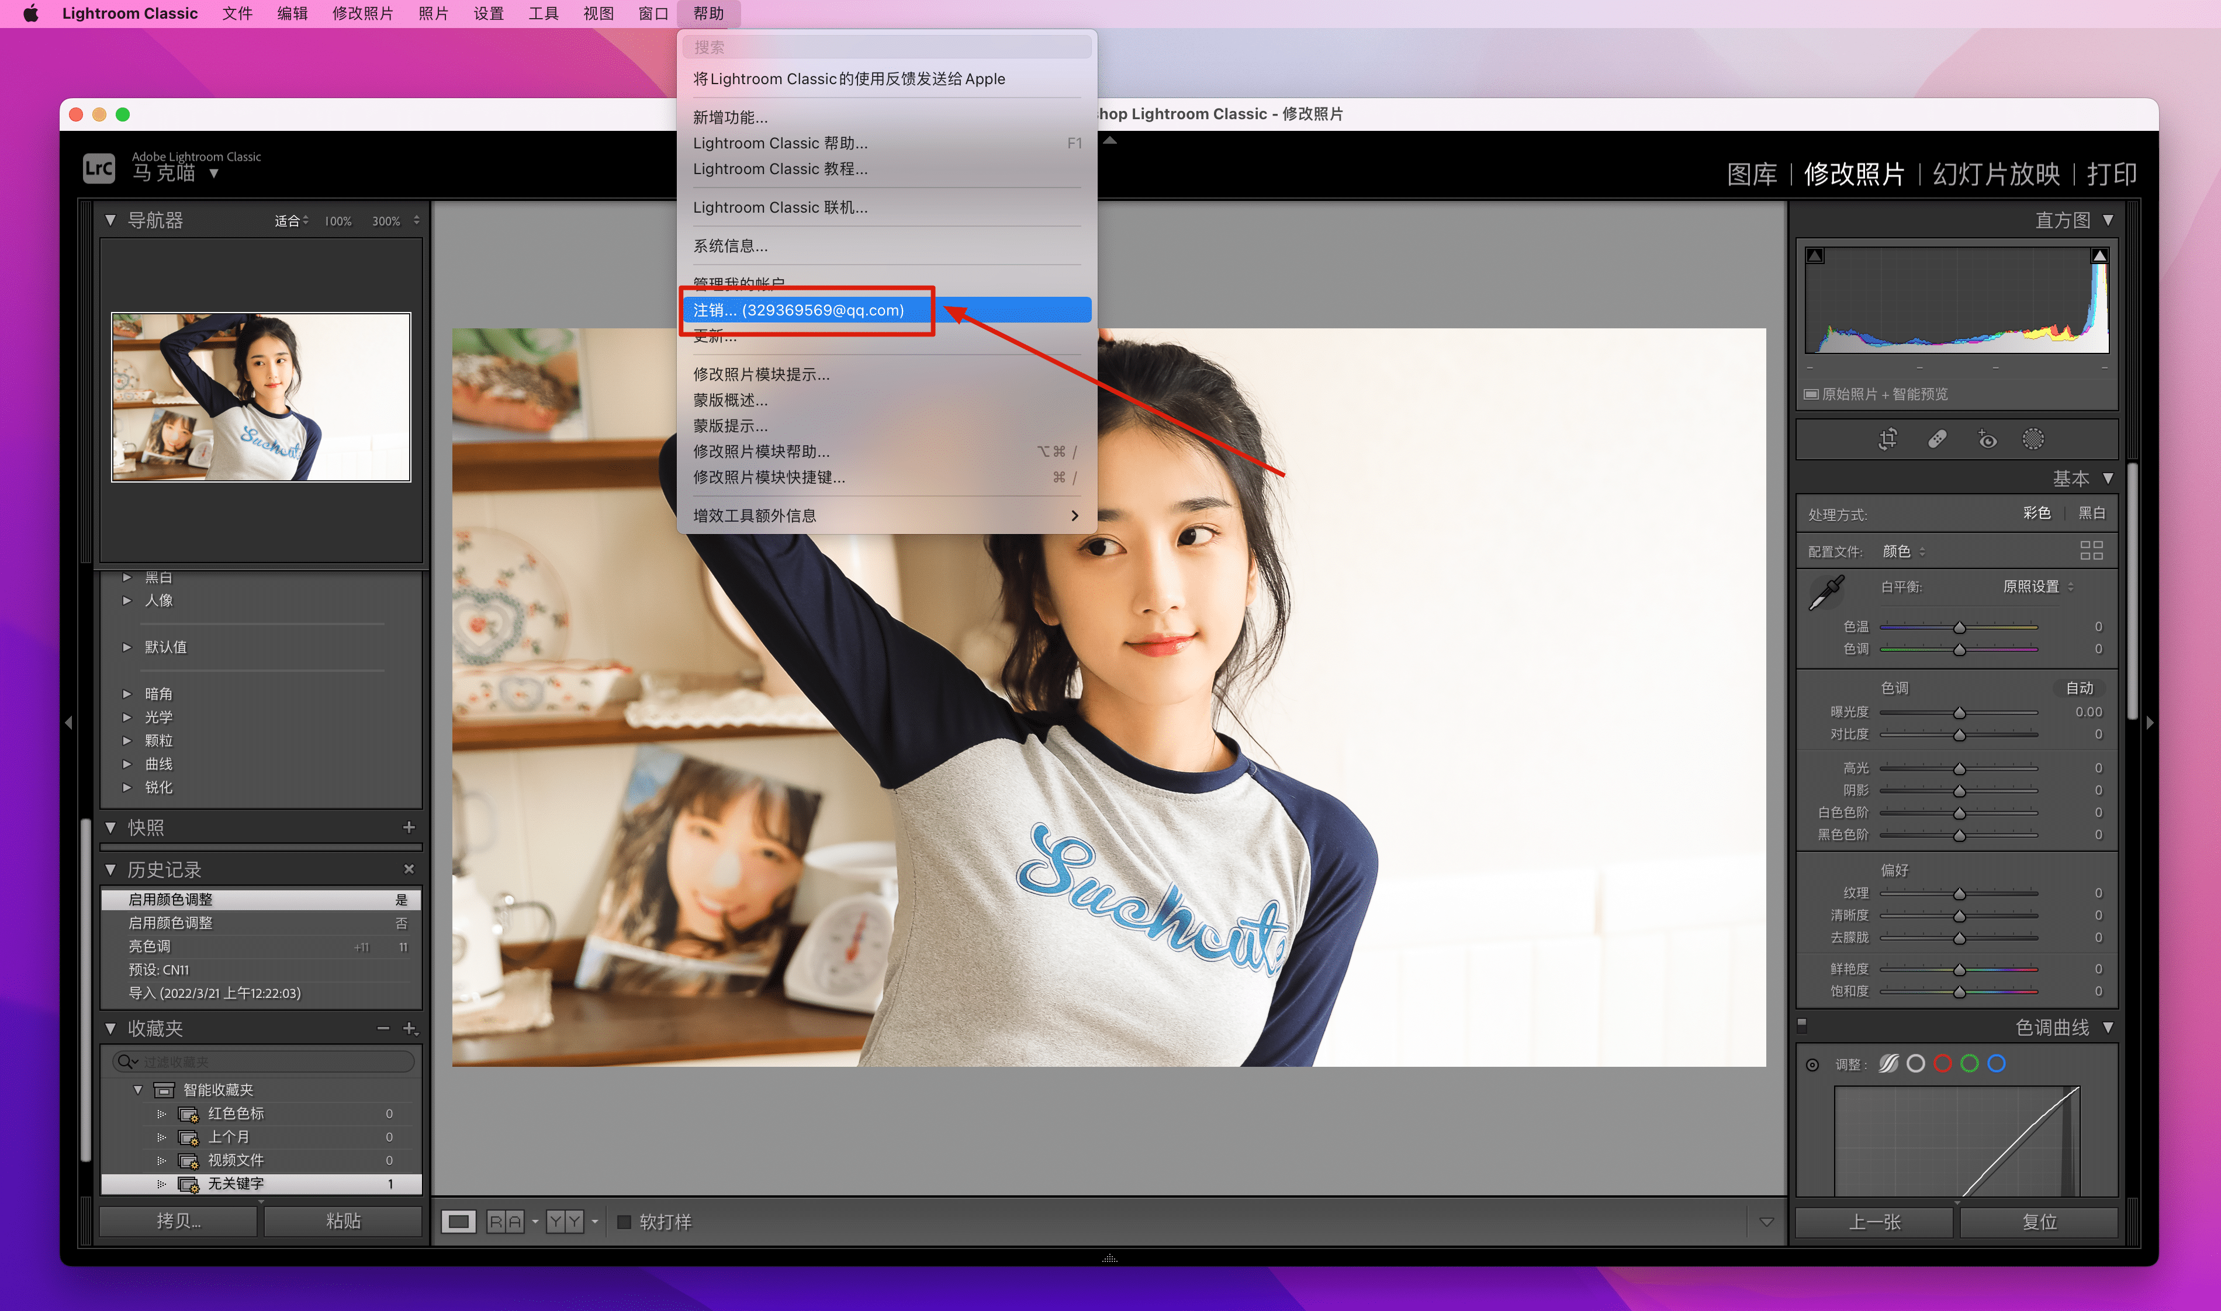Pick the white balance eyedropper tool

click(1826, 592)
